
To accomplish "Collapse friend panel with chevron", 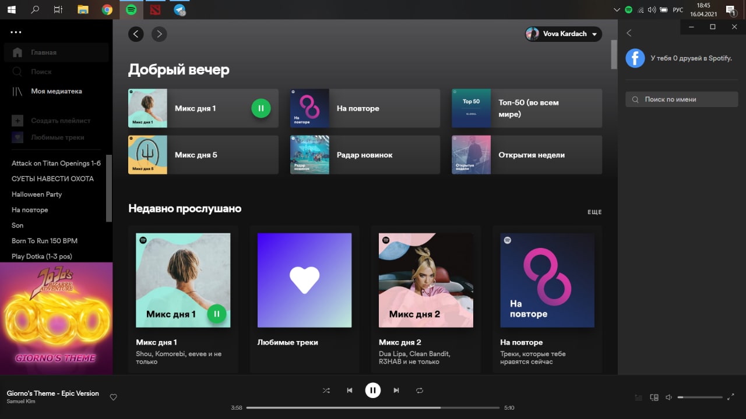I will click(629, 34).
